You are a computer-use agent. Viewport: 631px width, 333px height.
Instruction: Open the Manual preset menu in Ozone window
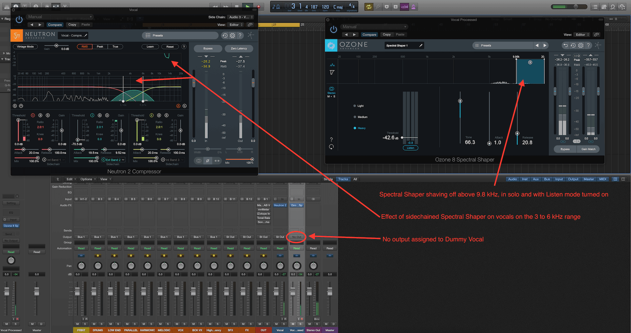tap(374, 27)
